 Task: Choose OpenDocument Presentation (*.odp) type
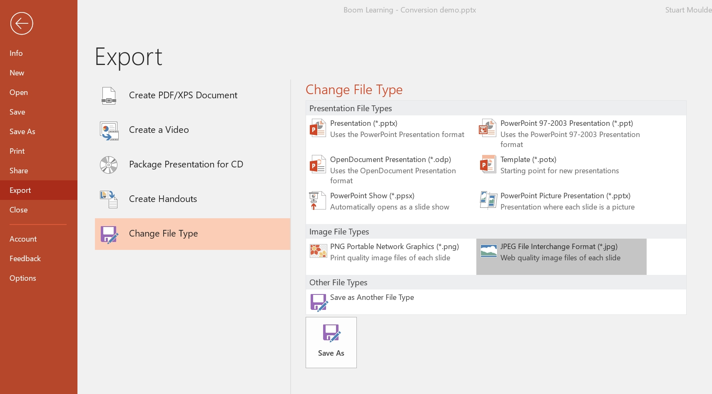click(391, 170)
